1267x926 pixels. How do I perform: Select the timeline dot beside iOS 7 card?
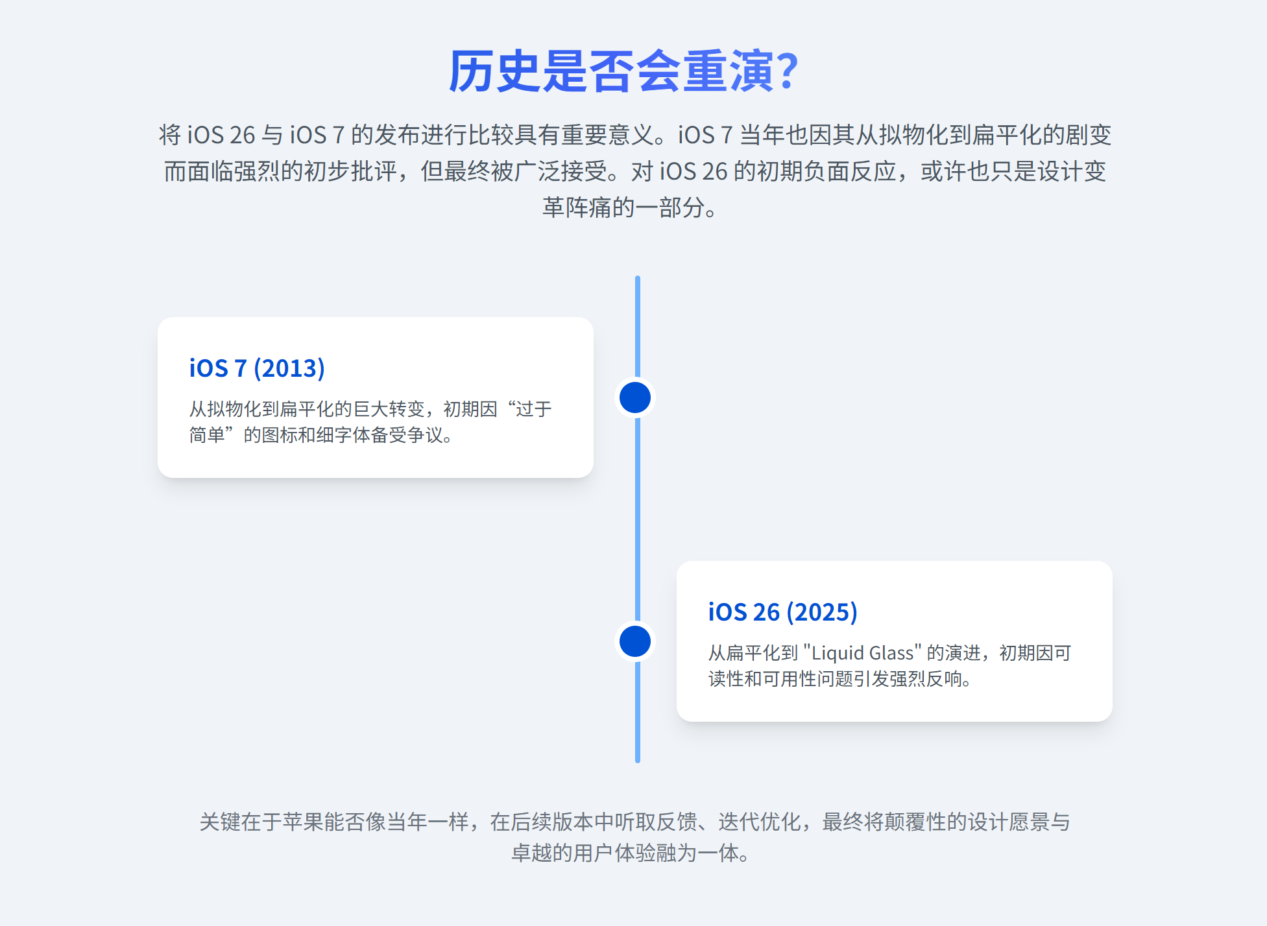pyautogui.click(x=635, y=398)
